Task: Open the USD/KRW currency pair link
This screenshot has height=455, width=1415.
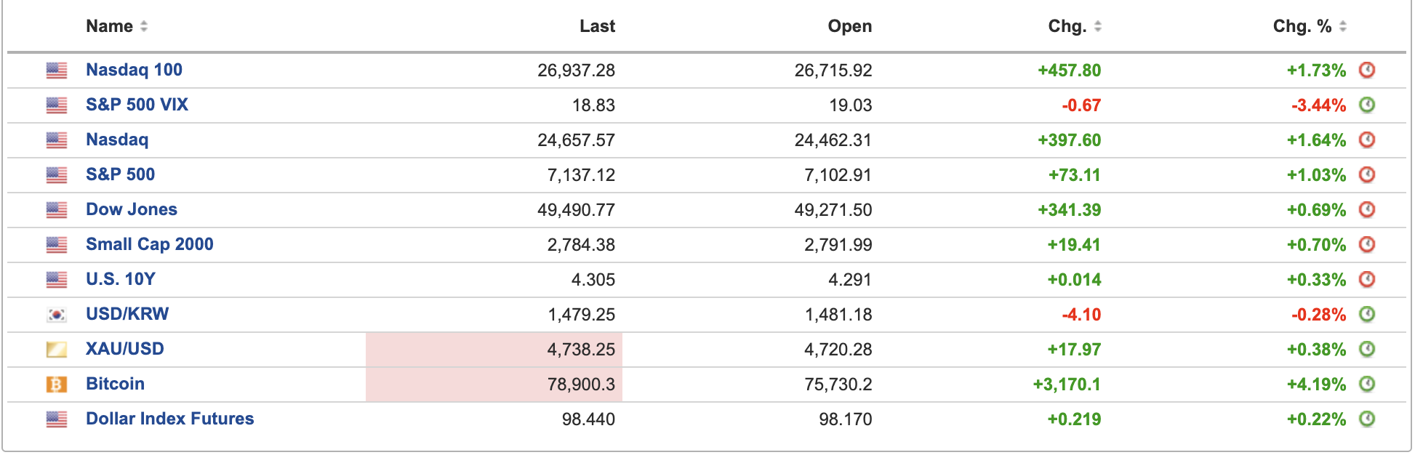Action: [127, 315]
